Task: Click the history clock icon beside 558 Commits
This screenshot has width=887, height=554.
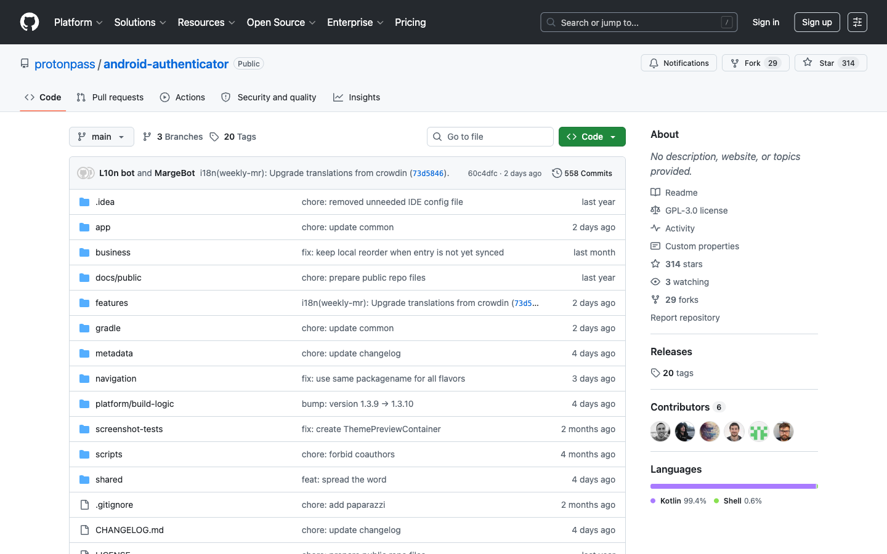Action: 557,173
